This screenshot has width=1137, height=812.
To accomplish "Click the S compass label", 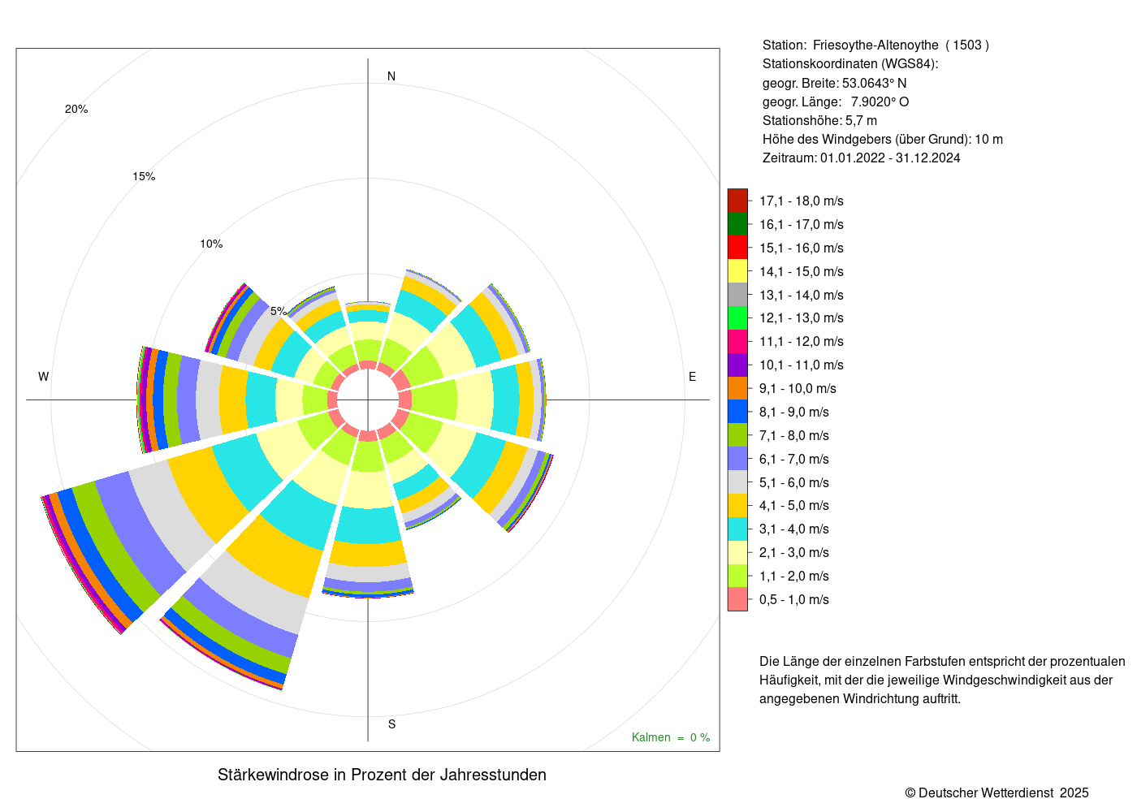I will coord(391,724).
